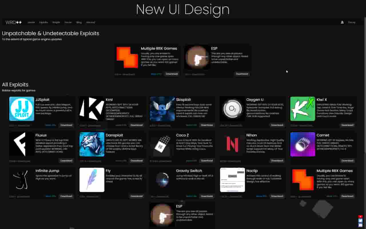
Task: Download featured Multiple RBX Games at top
Action: [x=172, y=74]
